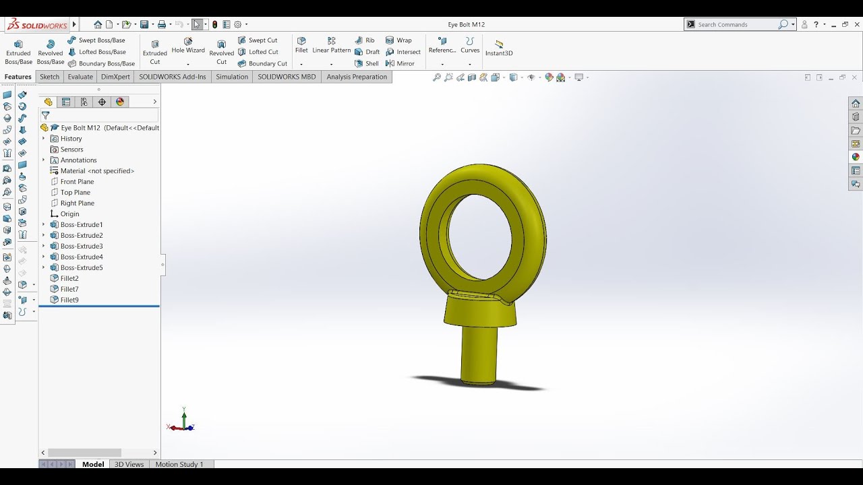Switch to Motion Study 1 tab
This screenshot has height=485, width=863.
click(179, 464)
